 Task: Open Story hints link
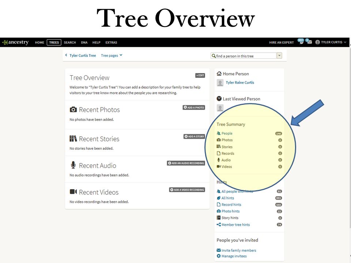[x=230, y=218]
